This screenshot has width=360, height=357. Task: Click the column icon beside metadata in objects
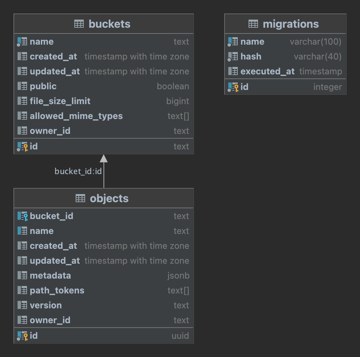pyautogui.click(x=22, y=276)
